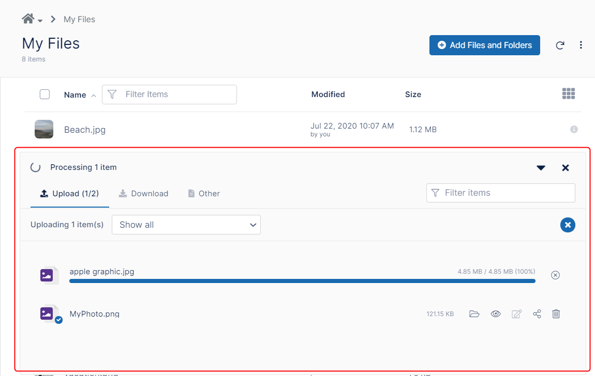The height and width of the screenshot is (376, 595).
Task: Preview MyPhoto.png with the eye icon
Action: point(496,314)
